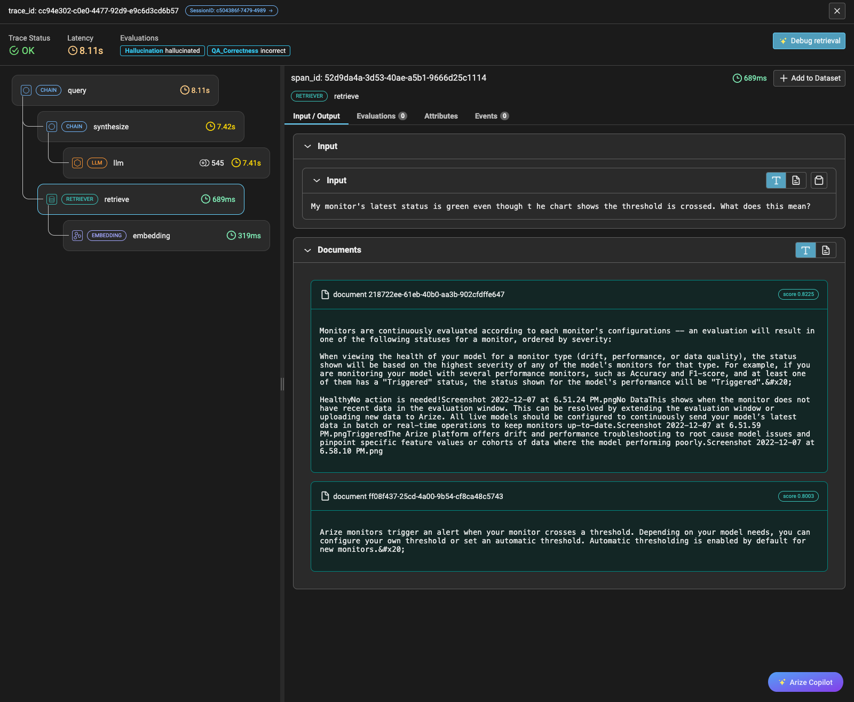
Task: Click the file icon beside document 218722ee
Action: (325, 294)
